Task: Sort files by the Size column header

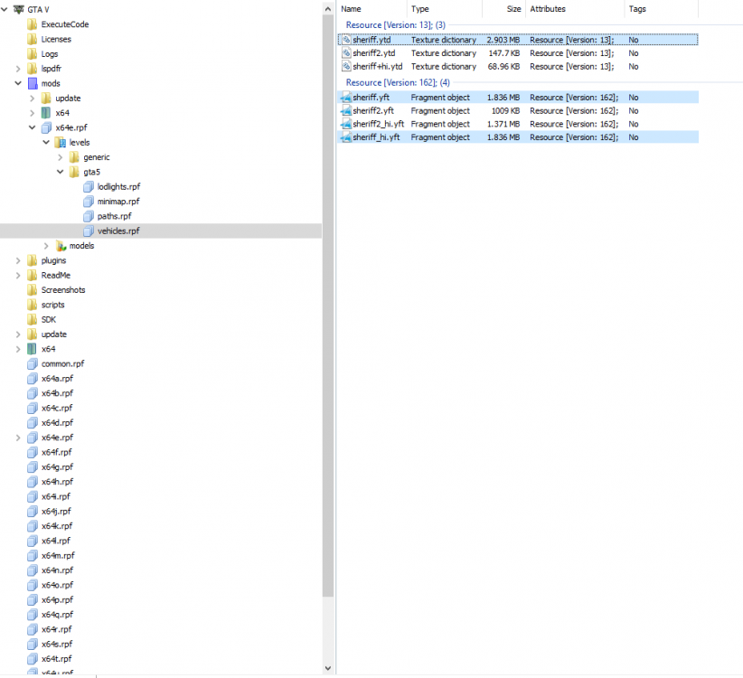Action: pyautogui.click(x=506, y=9)
